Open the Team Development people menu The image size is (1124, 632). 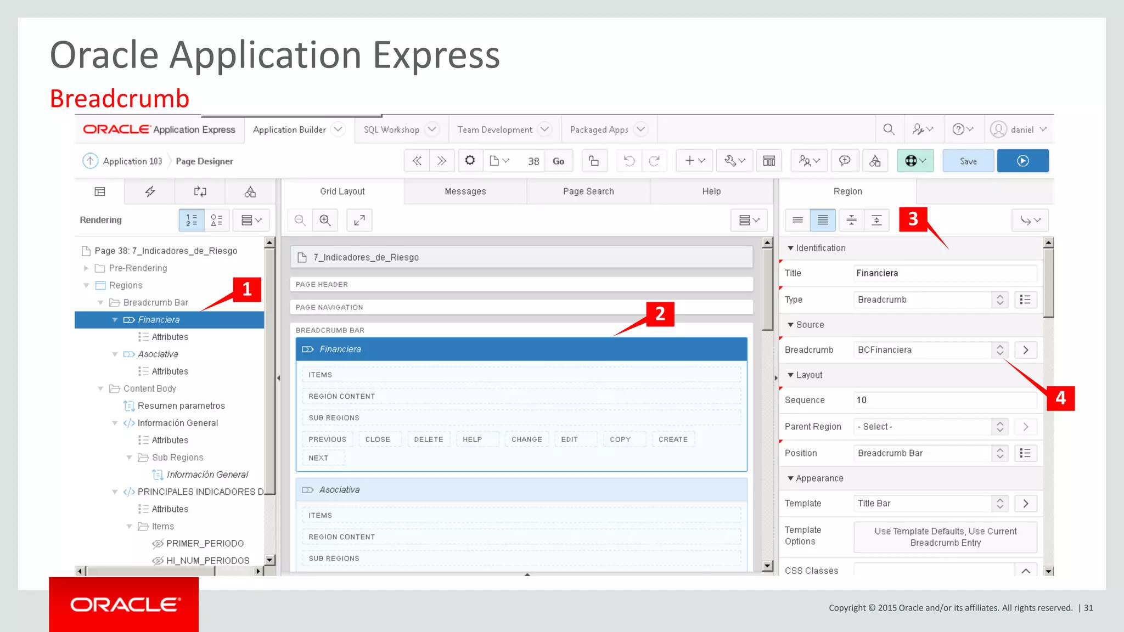click(810, 161)
